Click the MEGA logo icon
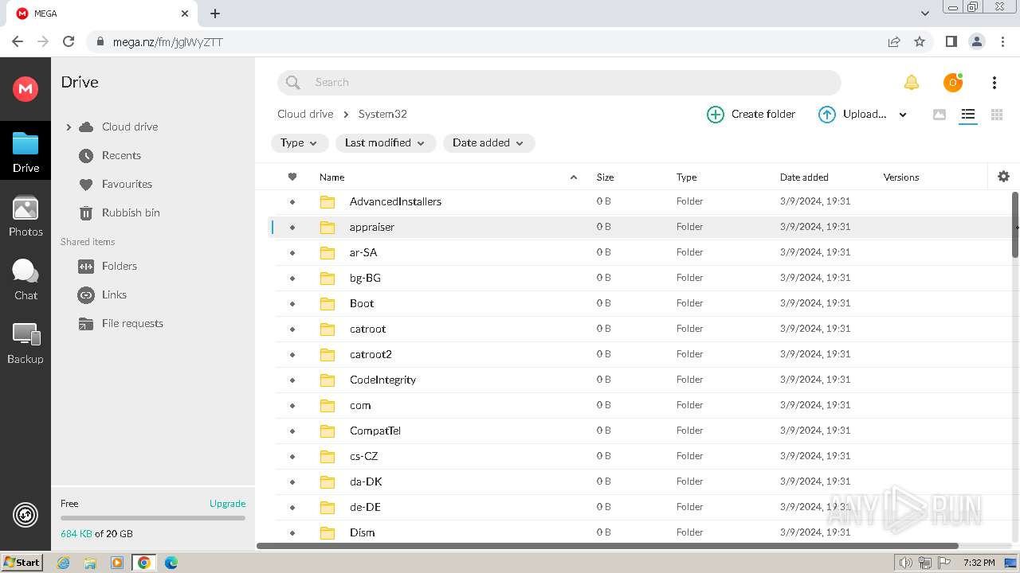The image size is (1020, 573). 25,88
